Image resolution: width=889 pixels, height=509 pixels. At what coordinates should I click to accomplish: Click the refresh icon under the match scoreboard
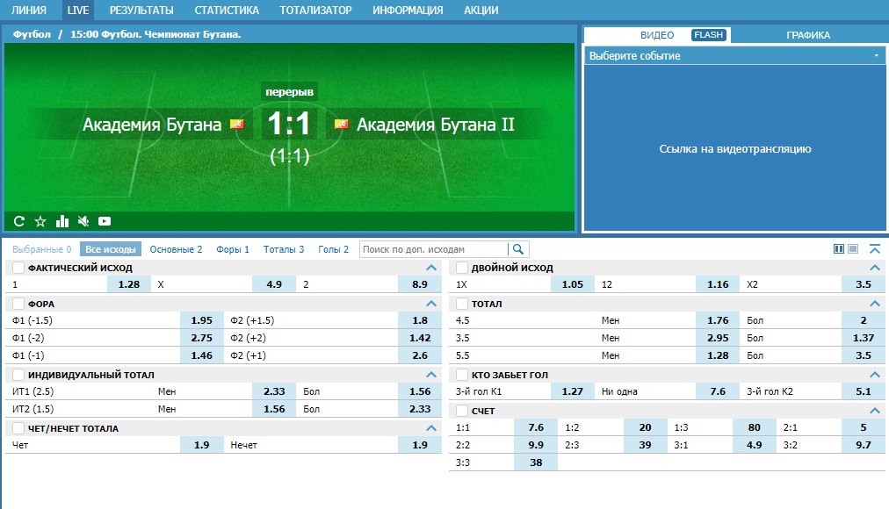coord(19,221)
